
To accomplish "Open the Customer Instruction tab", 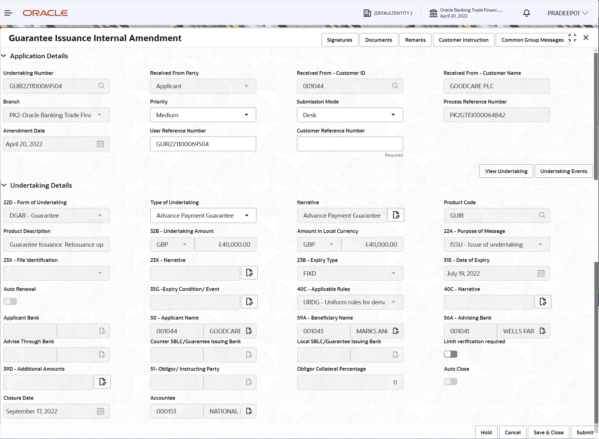I will pos(463,40).
